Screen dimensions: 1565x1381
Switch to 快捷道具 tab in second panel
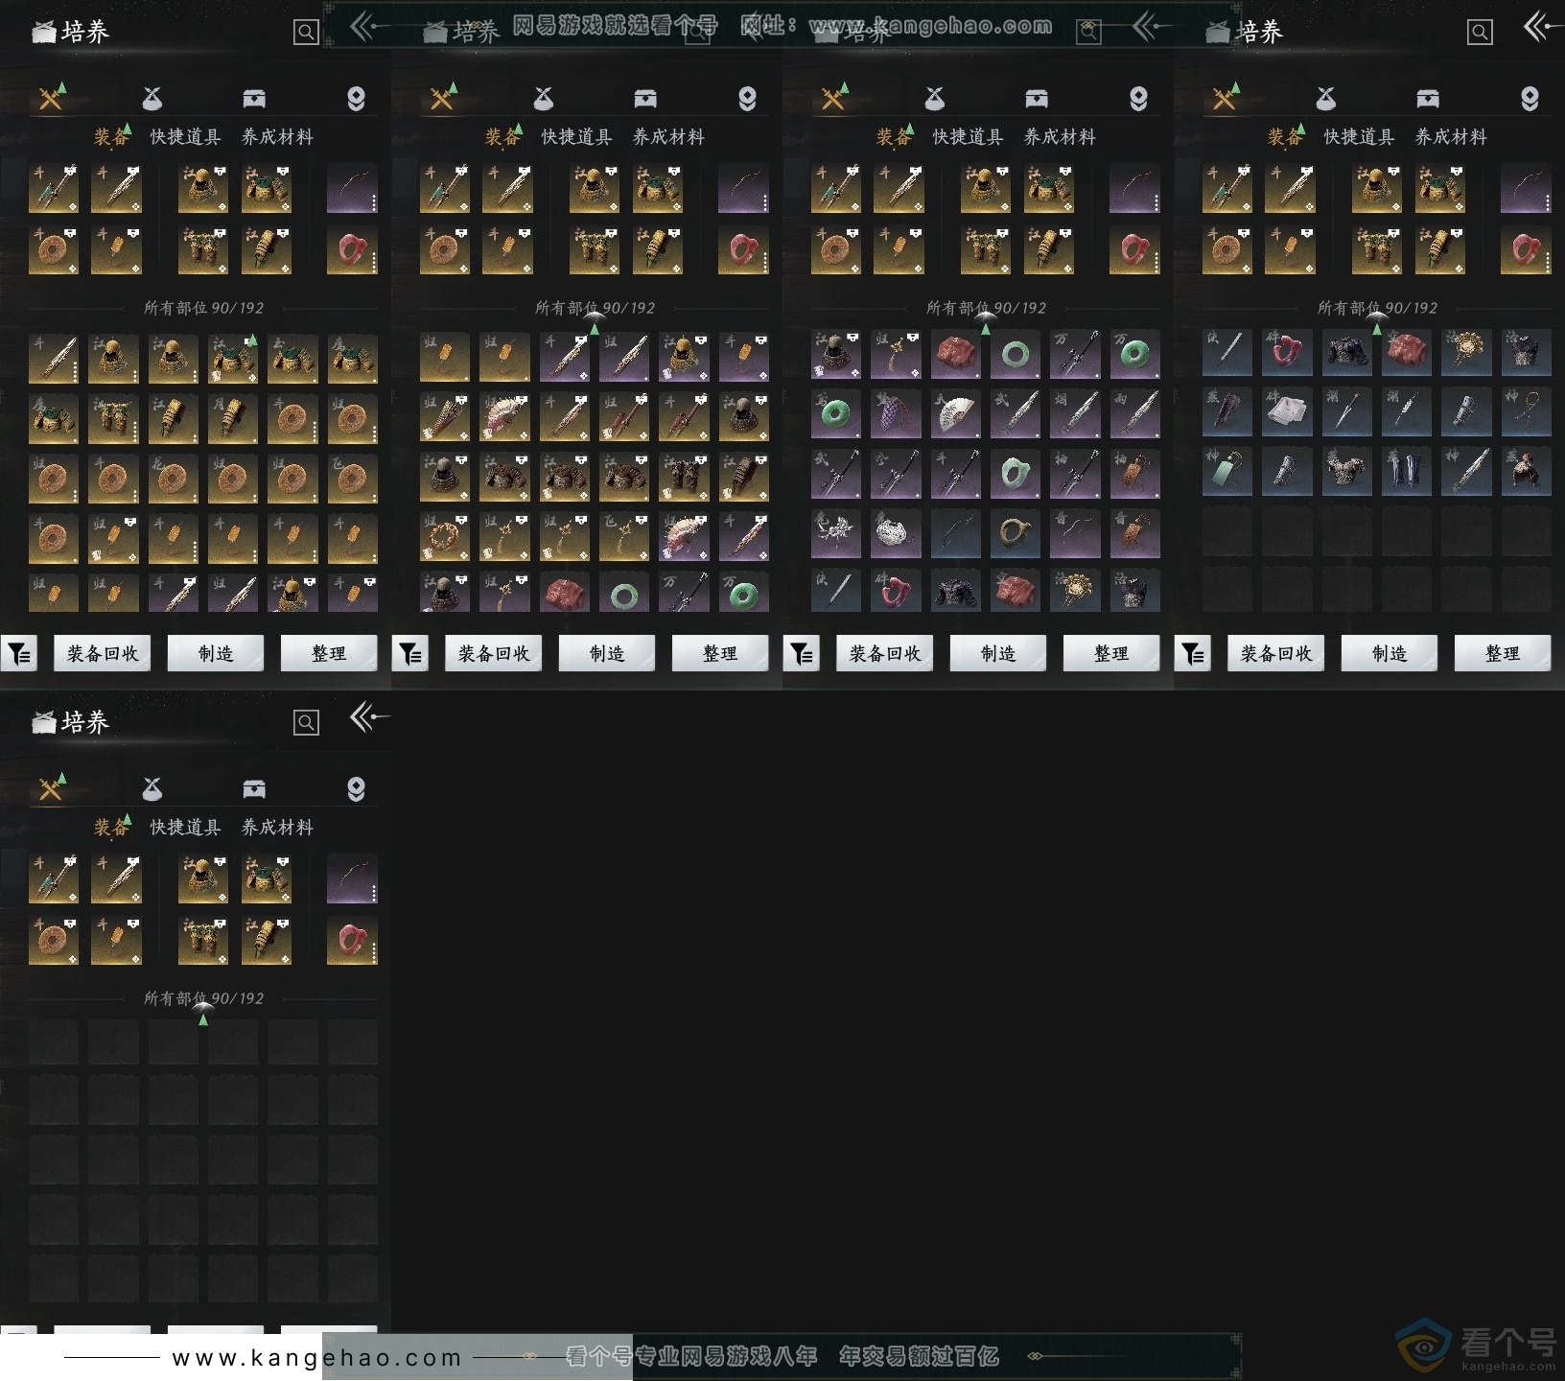(x=576, y=137)
